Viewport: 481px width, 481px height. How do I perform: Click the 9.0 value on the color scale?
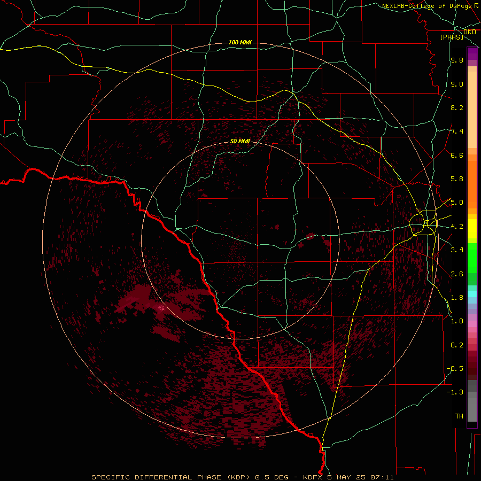[x=457, y=84]
